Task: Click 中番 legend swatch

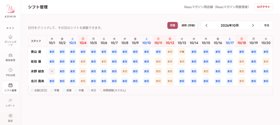Action: pos(76,90)
